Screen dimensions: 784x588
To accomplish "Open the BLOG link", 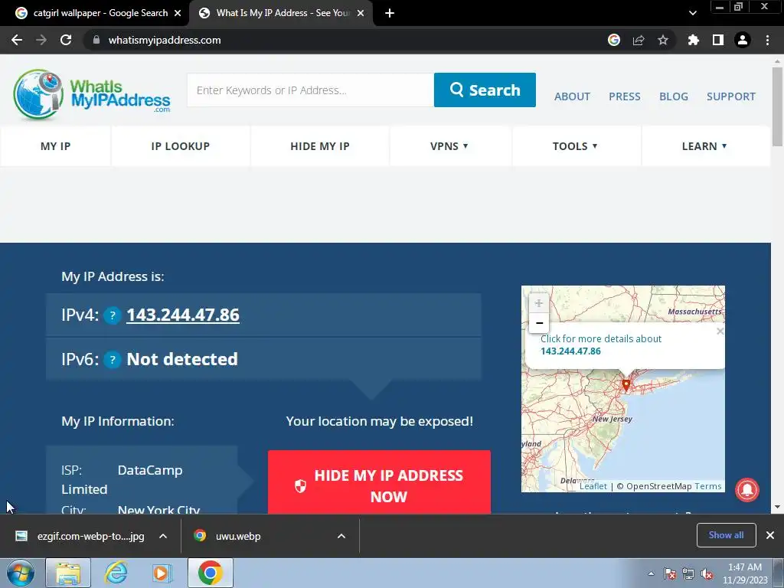I will coord(674,96).
